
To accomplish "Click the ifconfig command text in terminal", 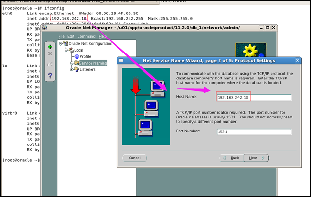I will (54, 8).
